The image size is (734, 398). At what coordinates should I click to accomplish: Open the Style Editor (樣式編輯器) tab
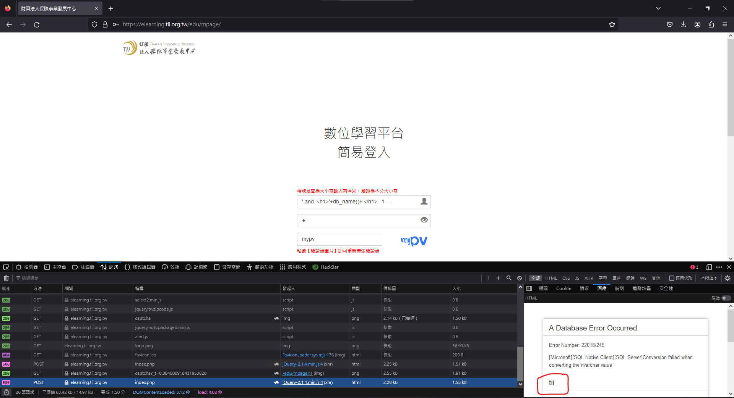[140, 267]
